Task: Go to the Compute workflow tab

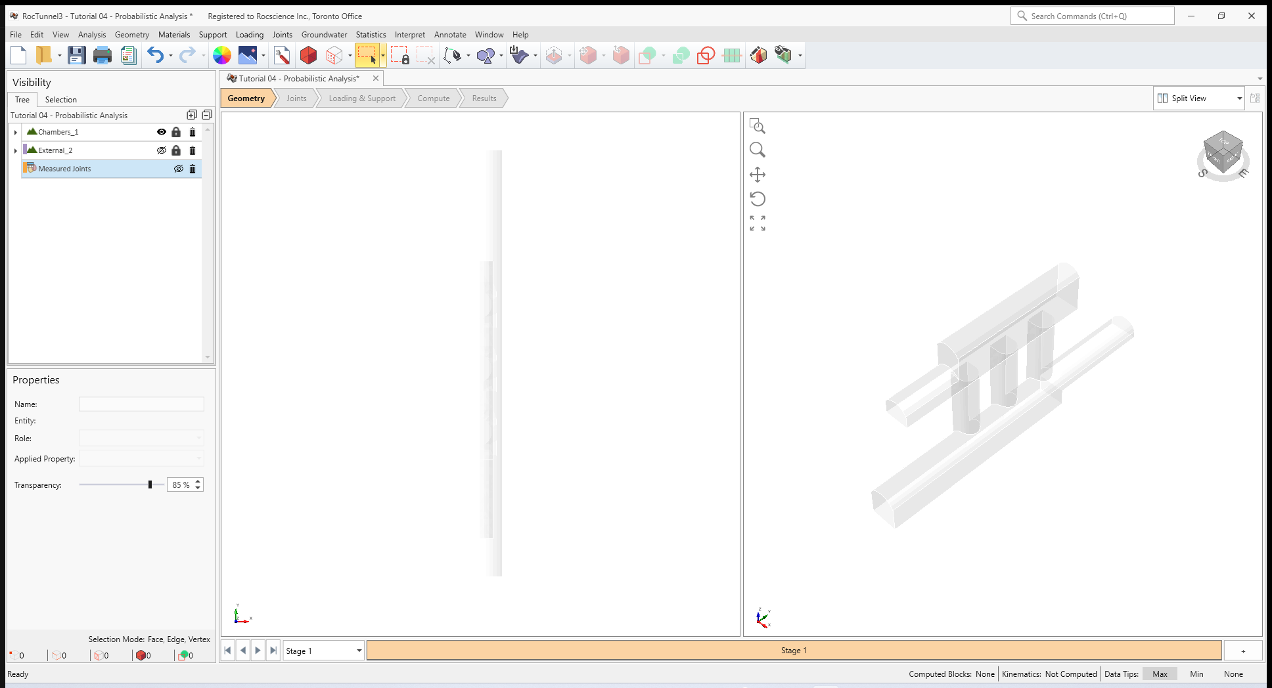Action: pyautogui.click(x=434, y=98)
